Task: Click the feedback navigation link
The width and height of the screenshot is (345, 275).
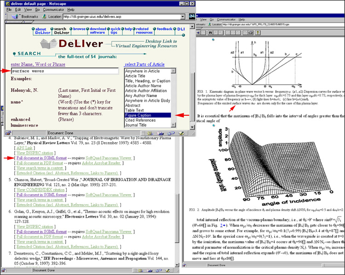Action: pyautogui.click(x=165, y=29)
